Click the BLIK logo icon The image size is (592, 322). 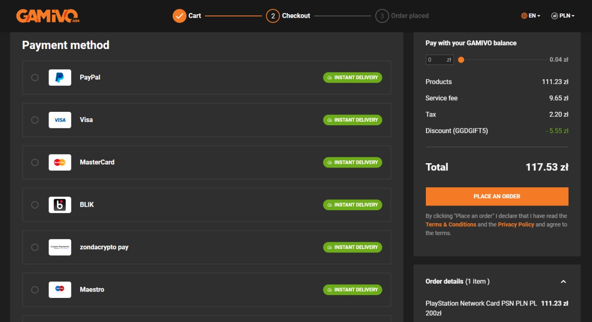pyautogui.click(x=60, y=205)
